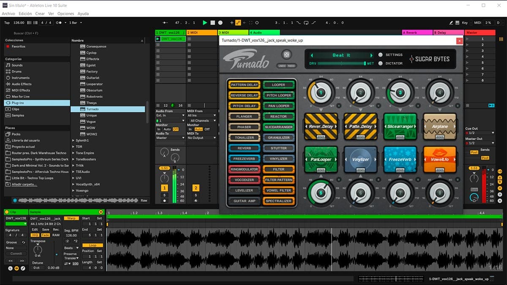Toggle the RAM mode switch

coord(56,235)
